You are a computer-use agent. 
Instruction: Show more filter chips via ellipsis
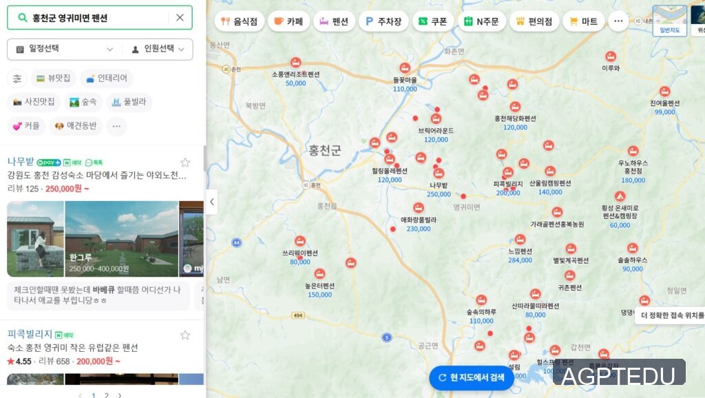point(116,126)
